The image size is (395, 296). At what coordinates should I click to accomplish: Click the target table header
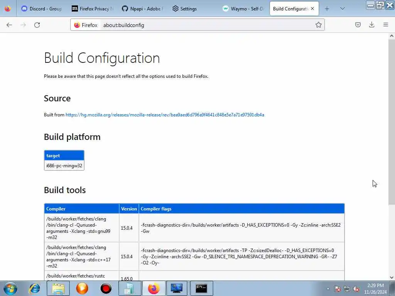(64, 156)
